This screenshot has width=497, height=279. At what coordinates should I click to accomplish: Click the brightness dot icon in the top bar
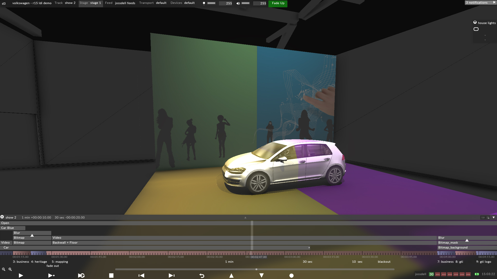204,3
